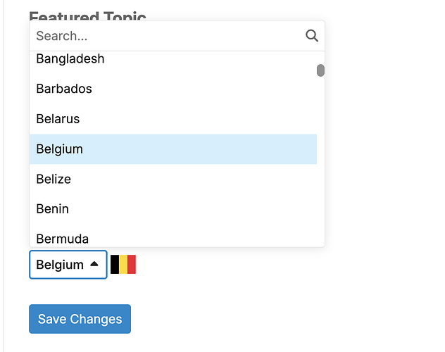The width and height of the screenshot is (445, 352).
Task: Select Bangladesh from the country list
Action: (173, 59)
